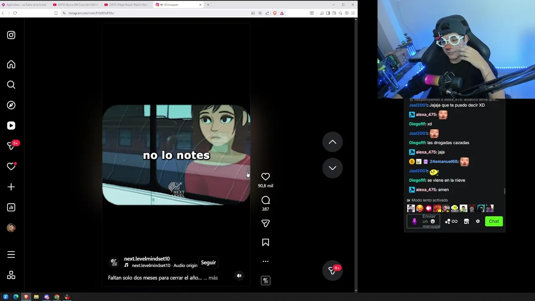Share the reel with paper plane icon

[x=265, y=223]
